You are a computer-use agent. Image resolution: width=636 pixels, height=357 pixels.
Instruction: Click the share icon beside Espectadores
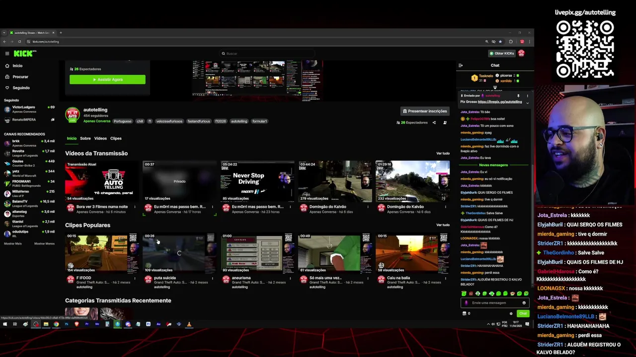tap(434, 122)
